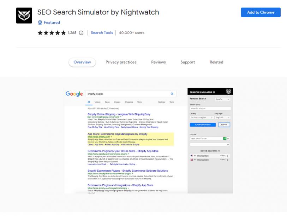The width and height of the screenshot is (287, 216).
Task: Open the highlighted App Store Ecommerce Marketplace result
Action: pos(117,134)
